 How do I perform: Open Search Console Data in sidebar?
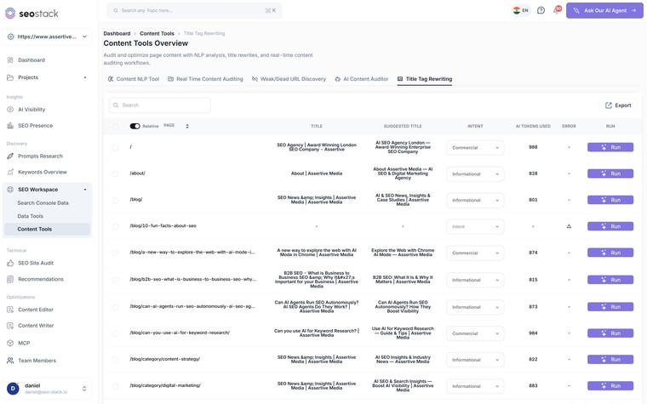point(43,203)
